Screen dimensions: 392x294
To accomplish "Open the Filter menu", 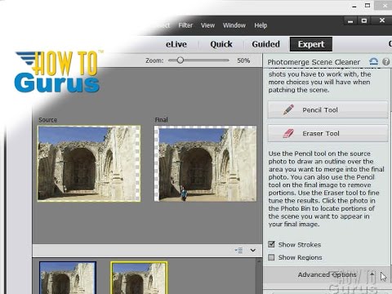I will (185, 25).
